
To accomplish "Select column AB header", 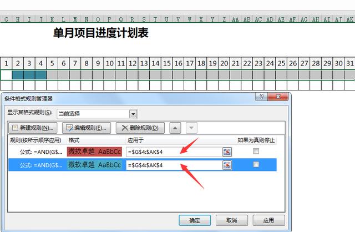I will (247, 19).
